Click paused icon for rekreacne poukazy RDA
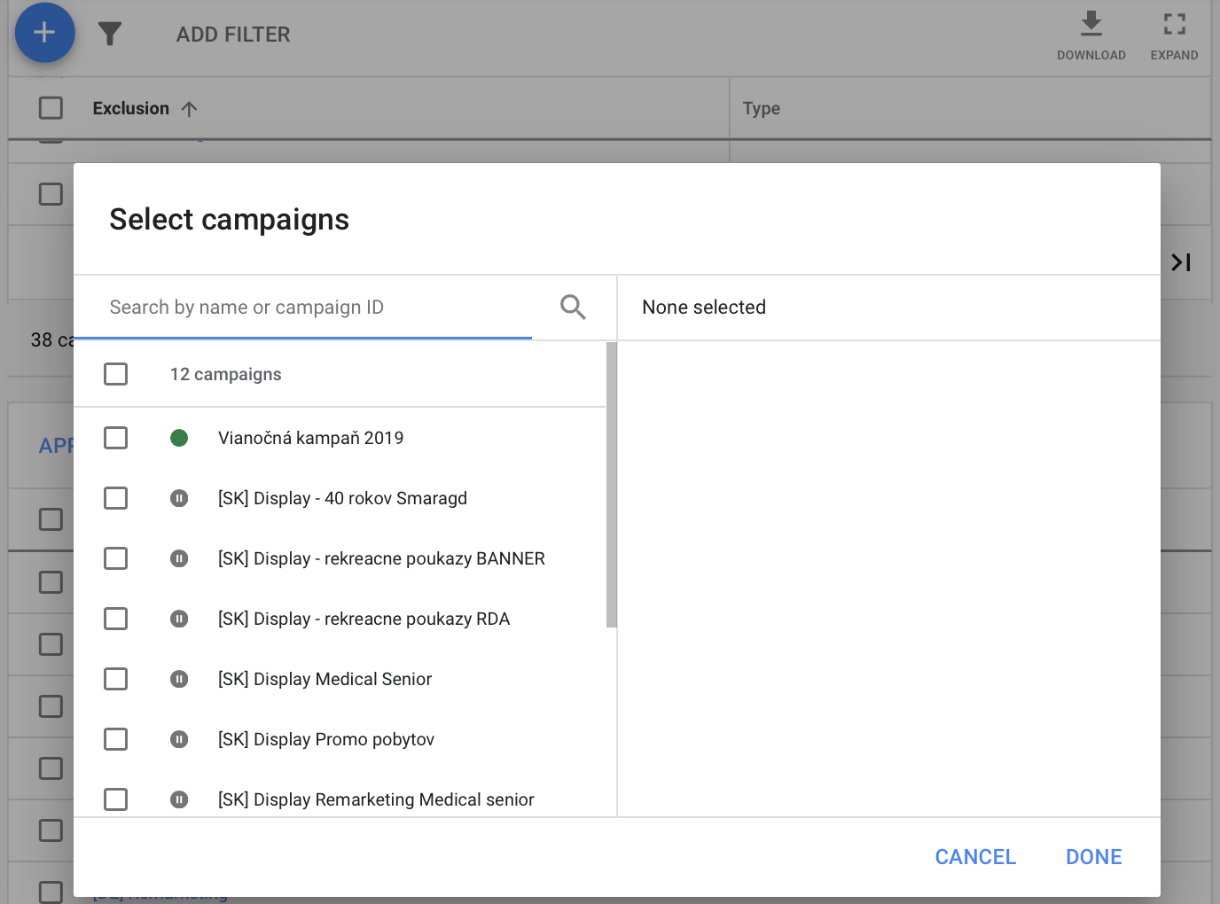The width and height of the screenshot is (1220, 904). pyautogui.click(x=179, y=619)
